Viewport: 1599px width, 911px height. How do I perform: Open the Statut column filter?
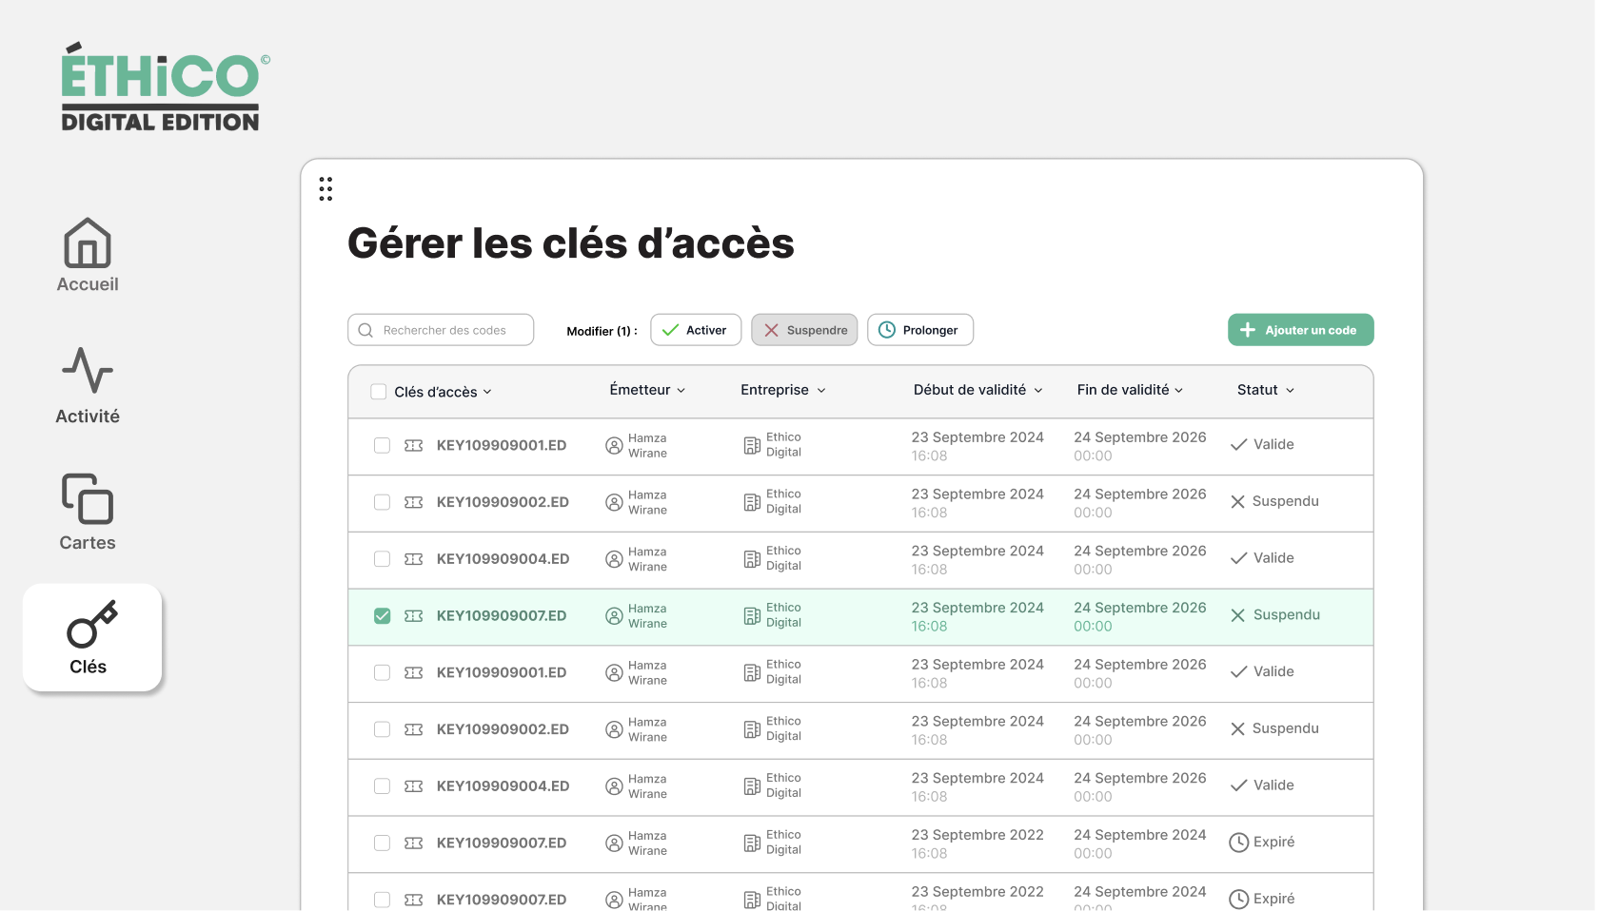[x=1292, y=390]
